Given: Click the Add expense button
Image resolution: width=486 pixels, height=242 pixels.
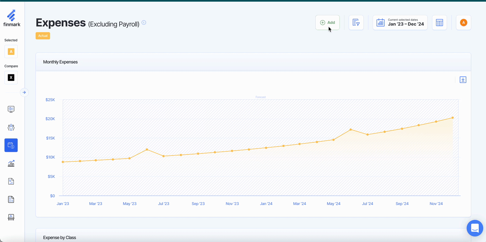Looking at the screenshot, I should pos(327,22).
